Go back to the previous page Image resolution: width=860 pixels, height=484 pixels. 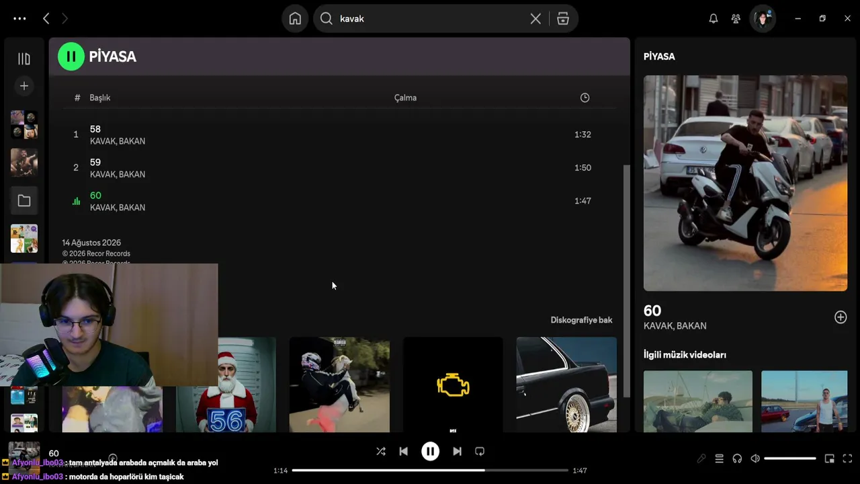pos(46,19)
